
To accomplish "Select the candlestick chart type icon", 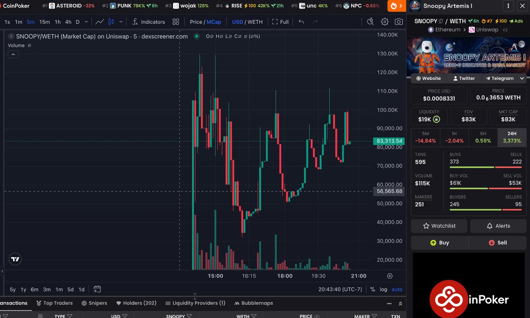I will coord(111,22).
